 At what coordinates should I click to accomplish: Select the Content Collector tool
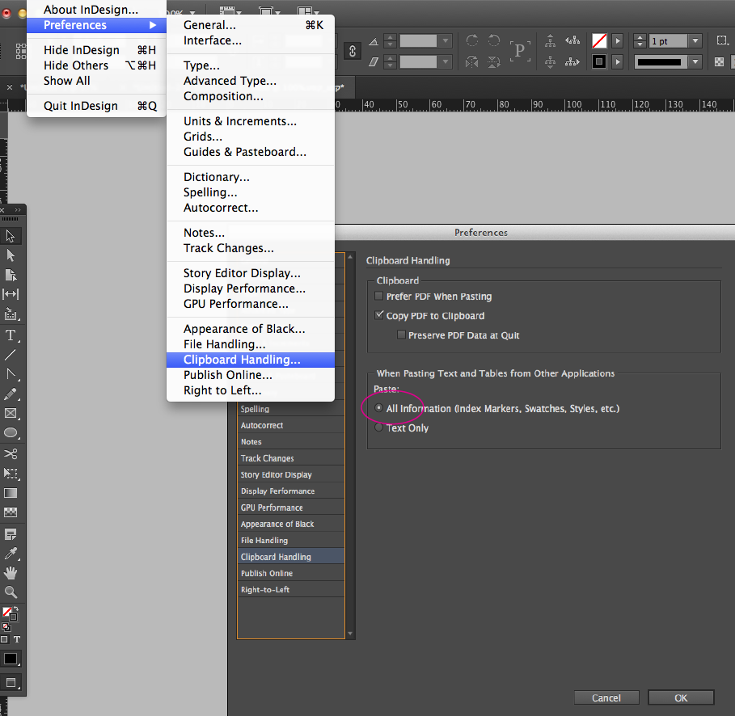pyautogui.click(x=11, y=314)
